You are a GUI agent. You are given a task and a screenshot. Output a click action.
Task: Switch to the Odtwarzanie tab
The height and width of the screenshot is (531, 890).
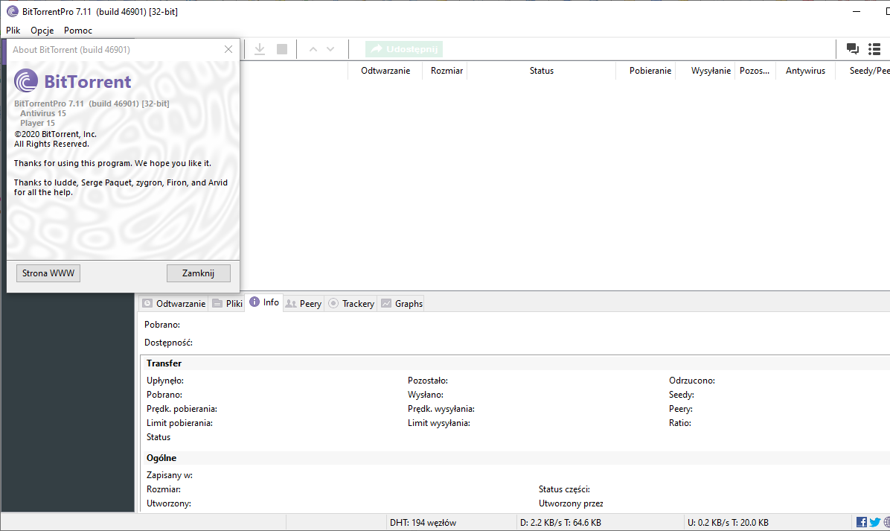[173, 303]
